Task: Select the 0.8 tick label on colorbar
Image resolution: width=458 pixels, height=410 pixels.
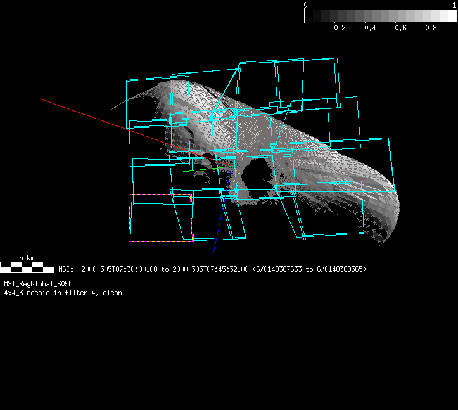Action: (x=431, y=28)
